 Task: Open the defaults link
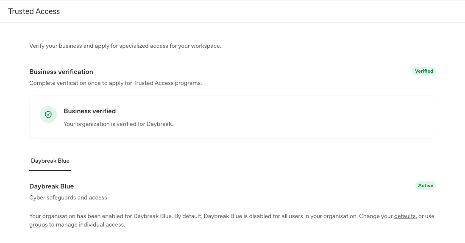click(x=405, y=216)
